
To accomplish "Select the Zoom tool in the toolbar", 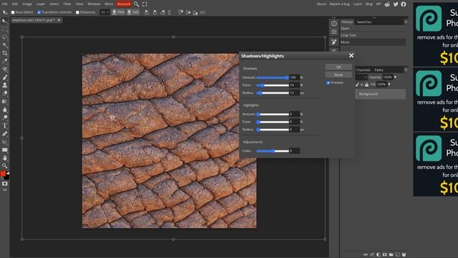I will (x=5, y=166).
